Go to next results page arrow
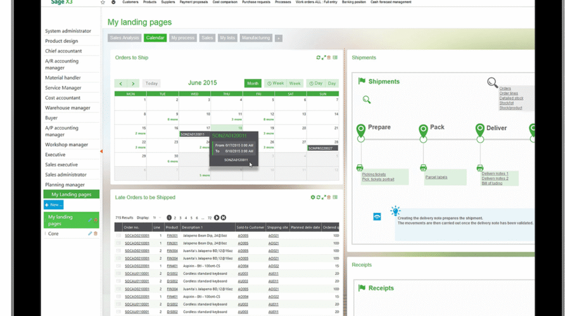The height and width of the screenshot is (316, 570). 217,217
